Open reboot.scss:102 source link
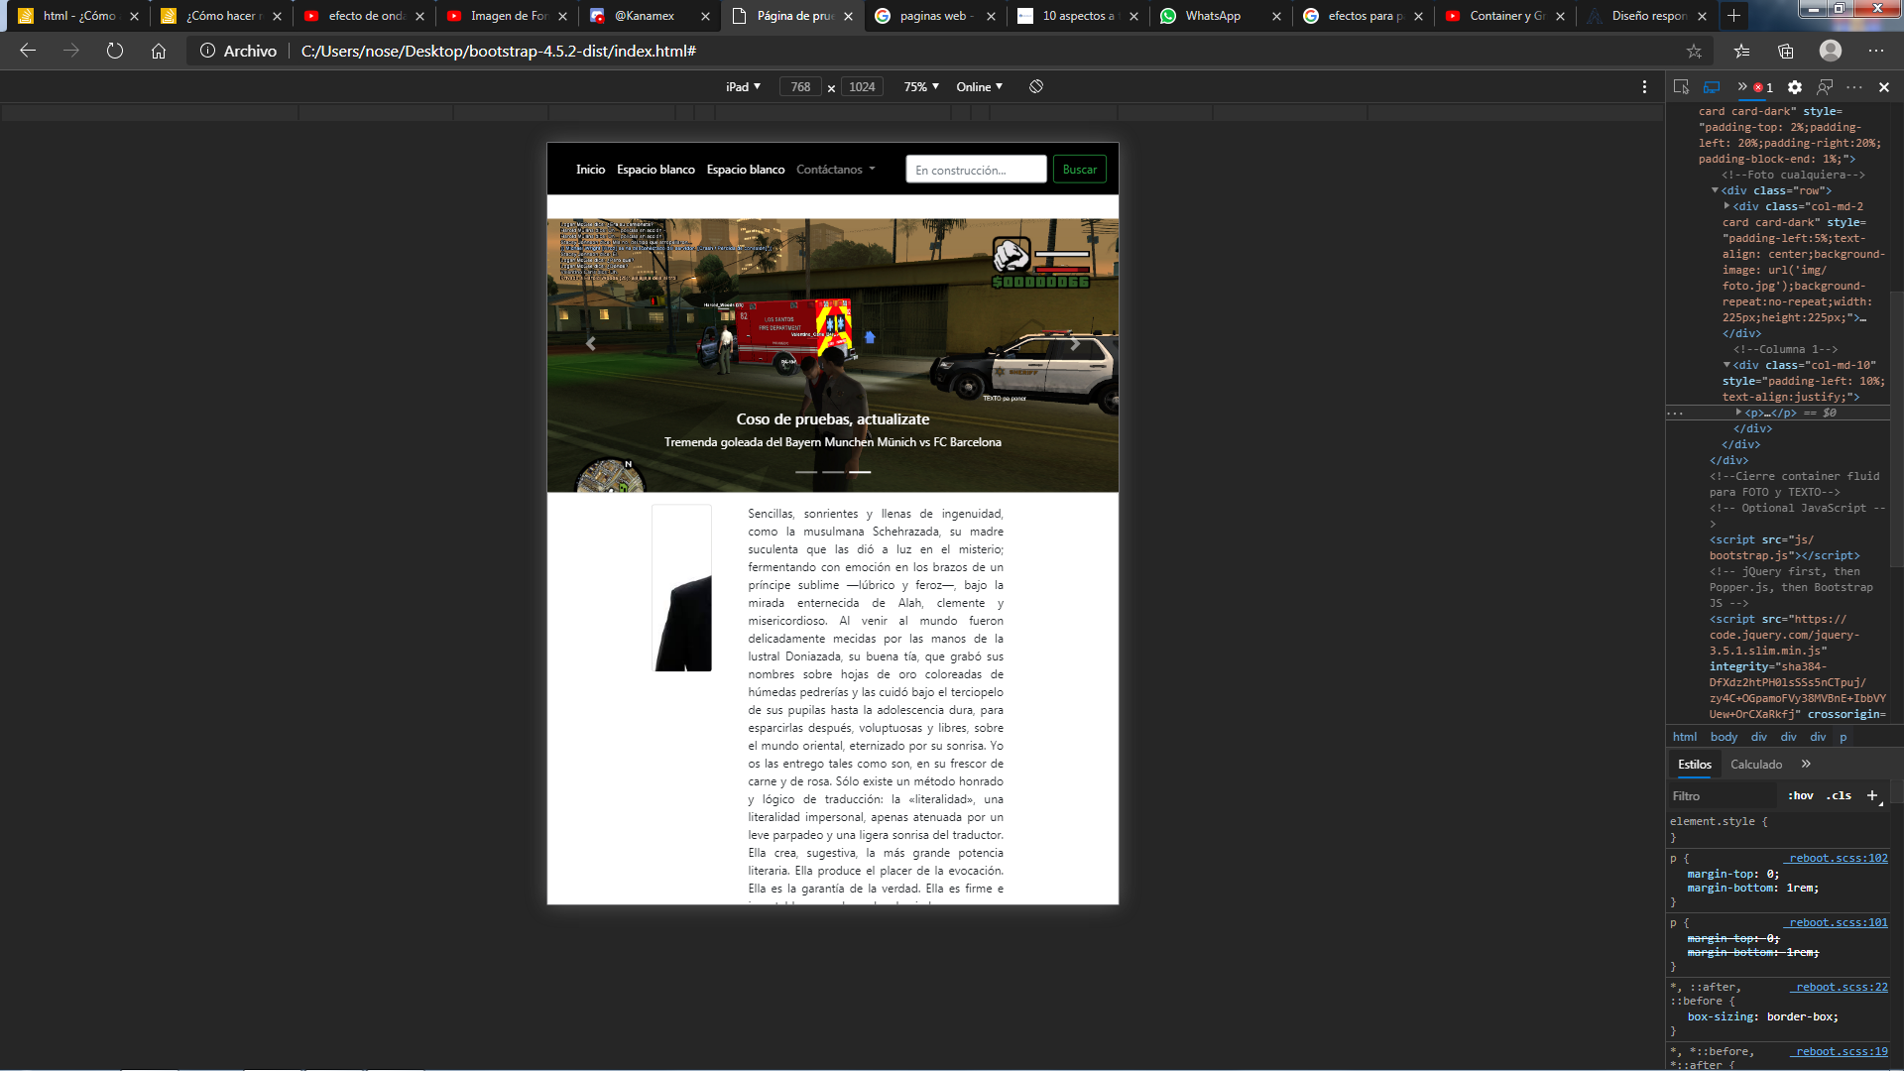 (x=1838, y=858)
